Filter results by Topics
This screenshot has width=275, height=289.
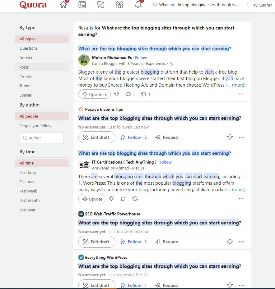coord(42,86)
